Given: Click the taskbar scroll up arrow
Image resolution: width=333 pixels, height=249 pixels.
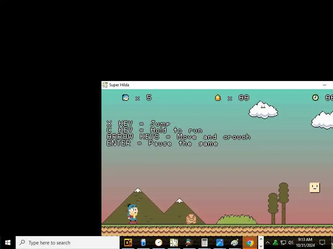Looking at the screenshot, I should (261, 239).
